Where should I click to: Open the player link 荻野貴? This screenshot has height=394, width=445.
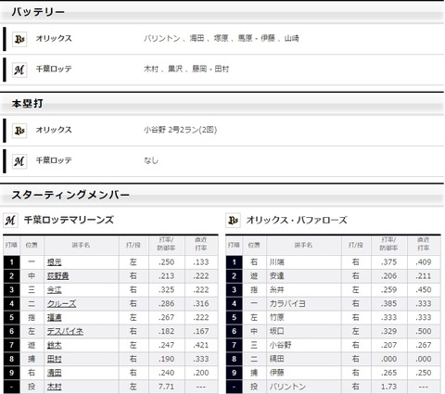[57, 276]
